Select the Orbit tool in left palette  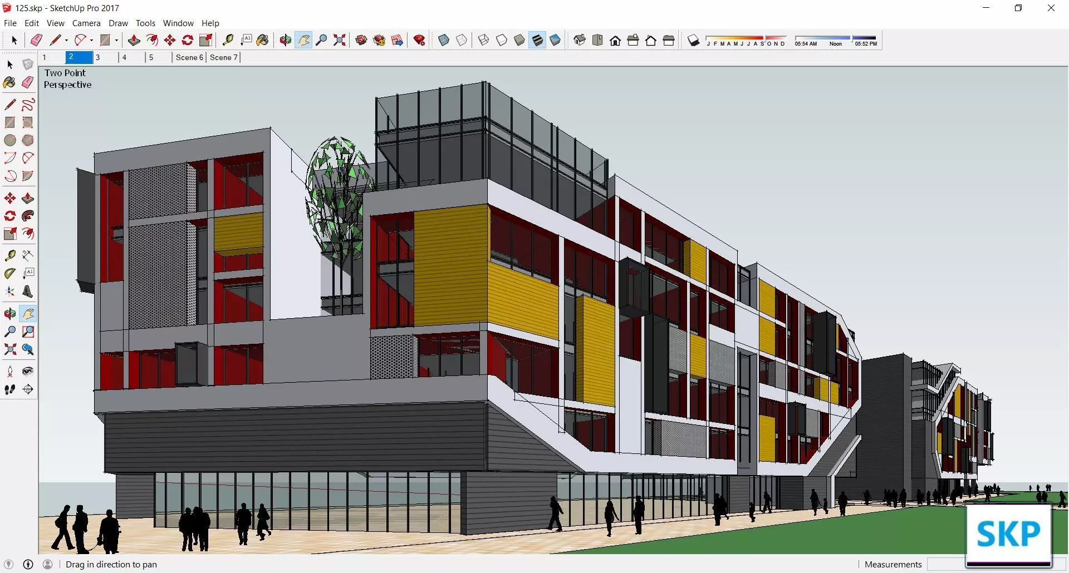click(x=10, y=314)
